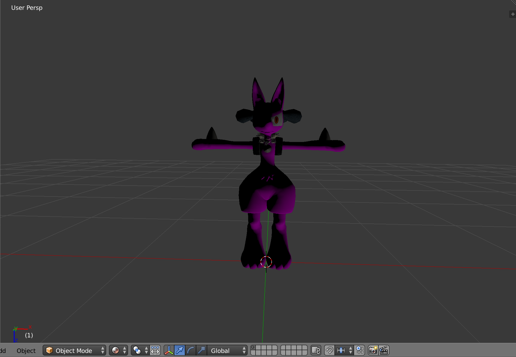Toggle scene layer 1 with the dot

tap(253, 348)
